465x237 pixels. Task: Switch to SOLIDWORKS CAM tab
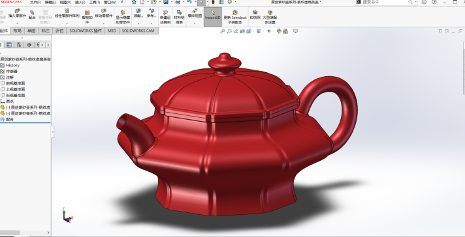138,31
